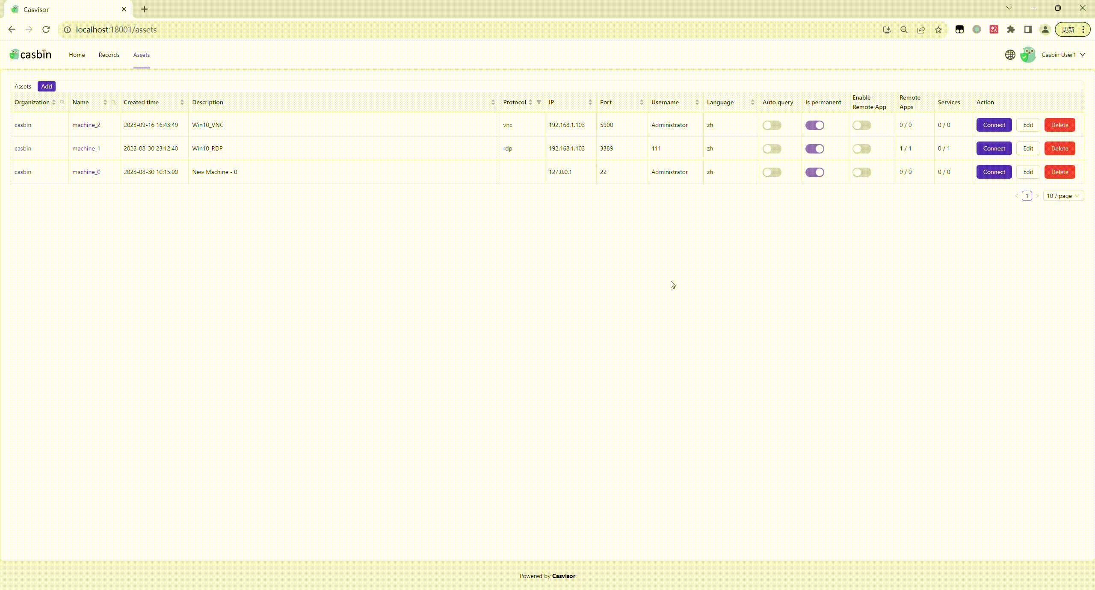The width and height of the screenshot is (1095, 590).
Task: Select the globe language icon
Action: pos(1009,55)
